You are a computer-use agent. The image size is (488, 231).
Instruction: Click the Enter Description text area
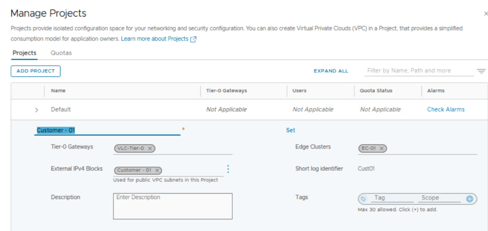(x=173, y=206)
